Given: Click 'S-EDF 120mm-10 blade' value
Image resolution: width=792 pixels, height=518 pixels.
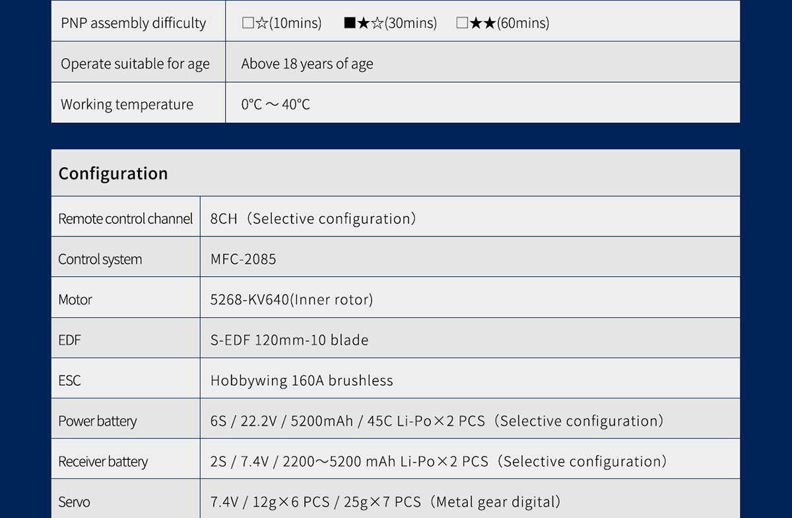Looking at the screenshot, I should (289, 340).
